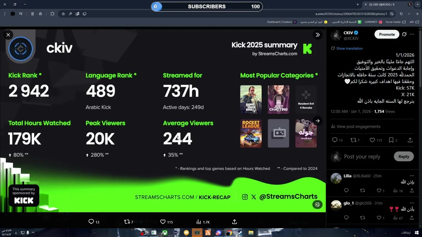Reply to Lilia's comment
Image resolution: width=422 pixels, height=237 pixels.
pos(346,191)
